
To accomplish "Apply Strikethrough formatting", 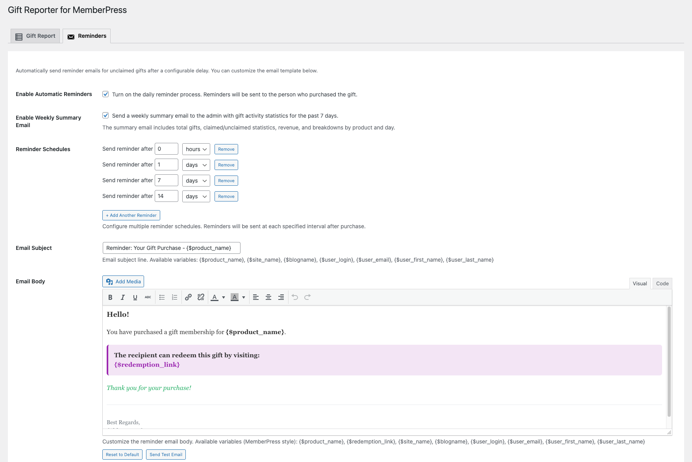I will pos(148,297).
